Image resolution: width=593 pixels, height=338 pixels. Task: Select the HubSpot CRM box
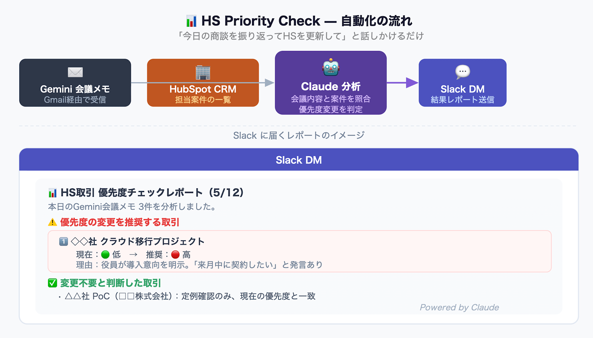(x=203, y=83)
